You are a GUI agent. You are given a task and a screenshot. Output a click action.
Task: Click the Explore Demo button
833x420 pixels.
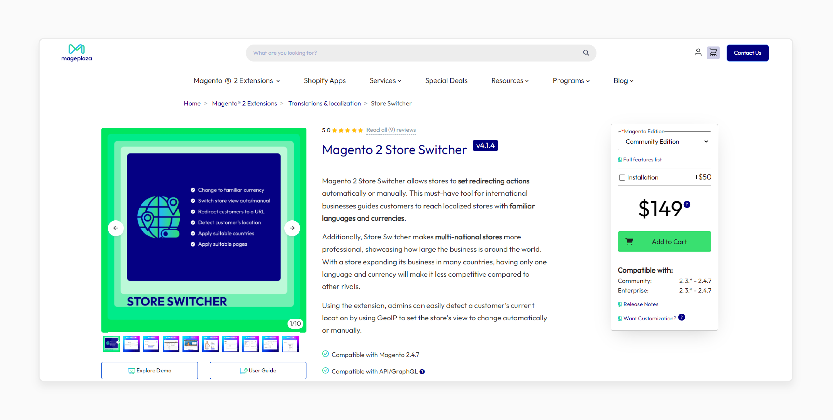149,370
